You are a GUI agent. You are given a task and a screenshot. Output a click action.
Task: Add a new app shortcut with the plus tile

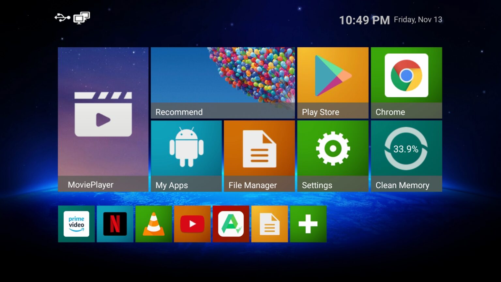(x=308, y=224)
